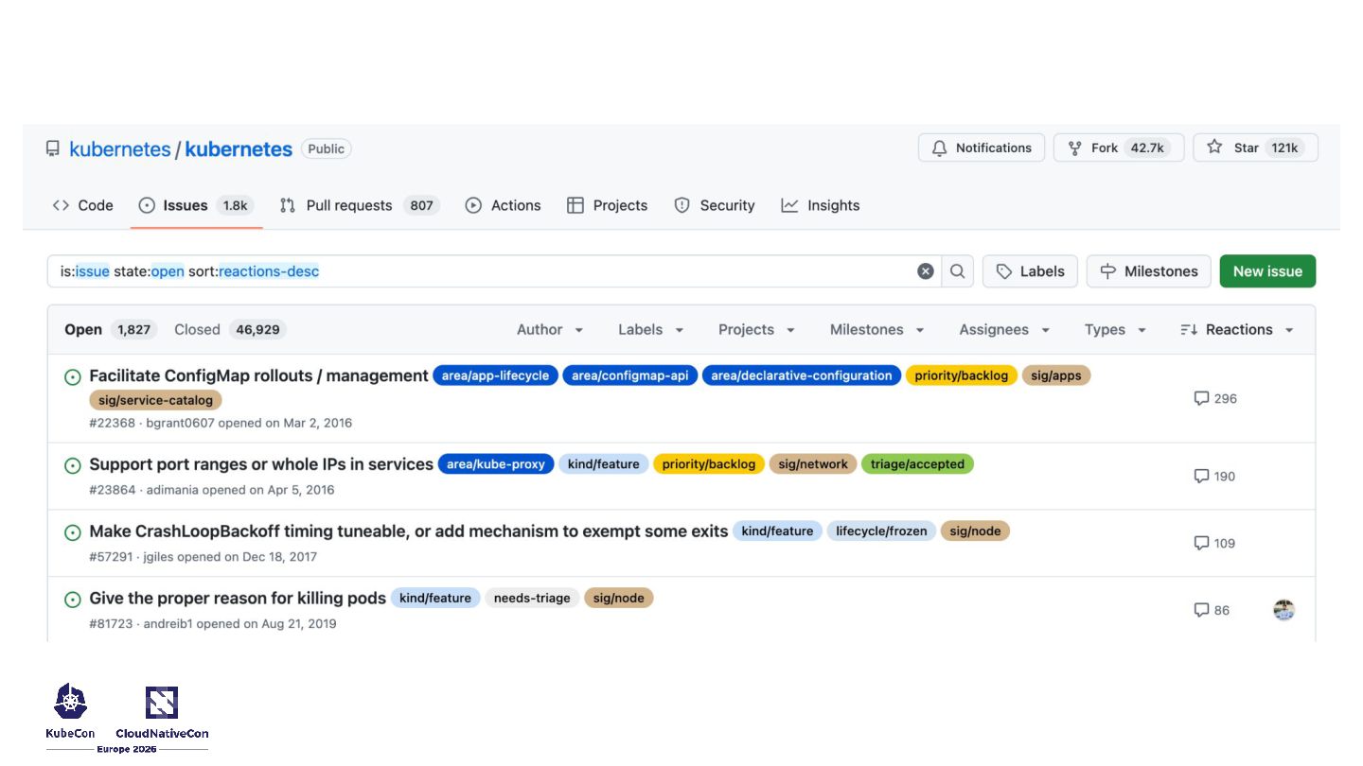Open the Reactions sort dropdown
This screenshot has height=766, width=1363.
coord(1238,329)
